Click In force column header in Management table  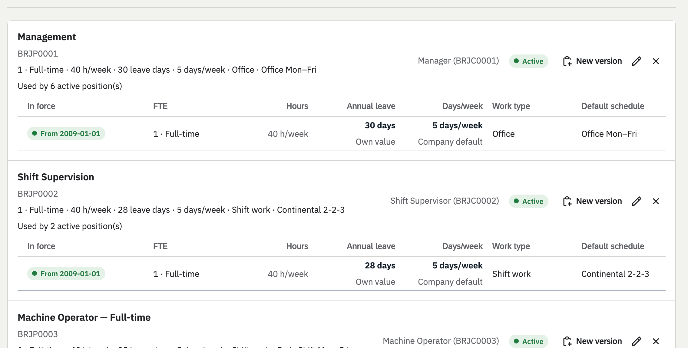point(41,106)
